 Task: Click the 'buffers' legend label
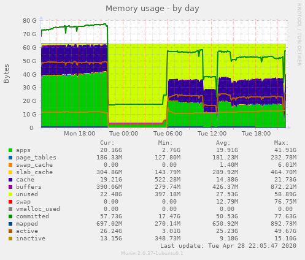pyautogui.click(x=29, y=187)
